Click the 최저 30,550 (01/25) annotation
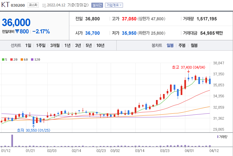This screenshot has height=156, width=233. click(34, 130)
